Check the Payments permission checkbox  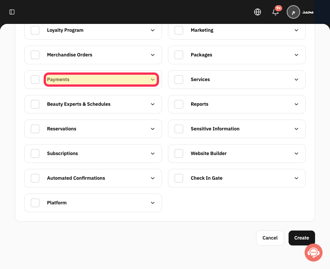tap(35, 80)
